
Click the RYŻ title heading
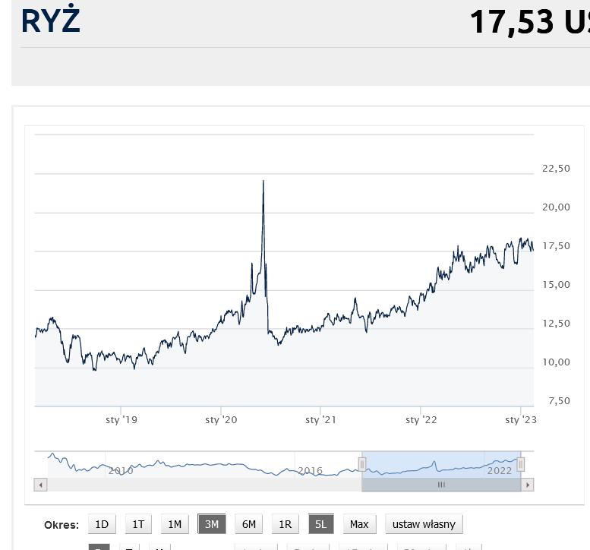pos(50,21)
